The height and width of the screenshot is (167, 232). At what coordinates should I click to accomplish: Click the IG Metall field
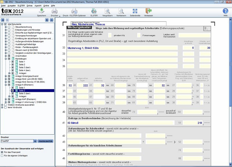(121, 123)
